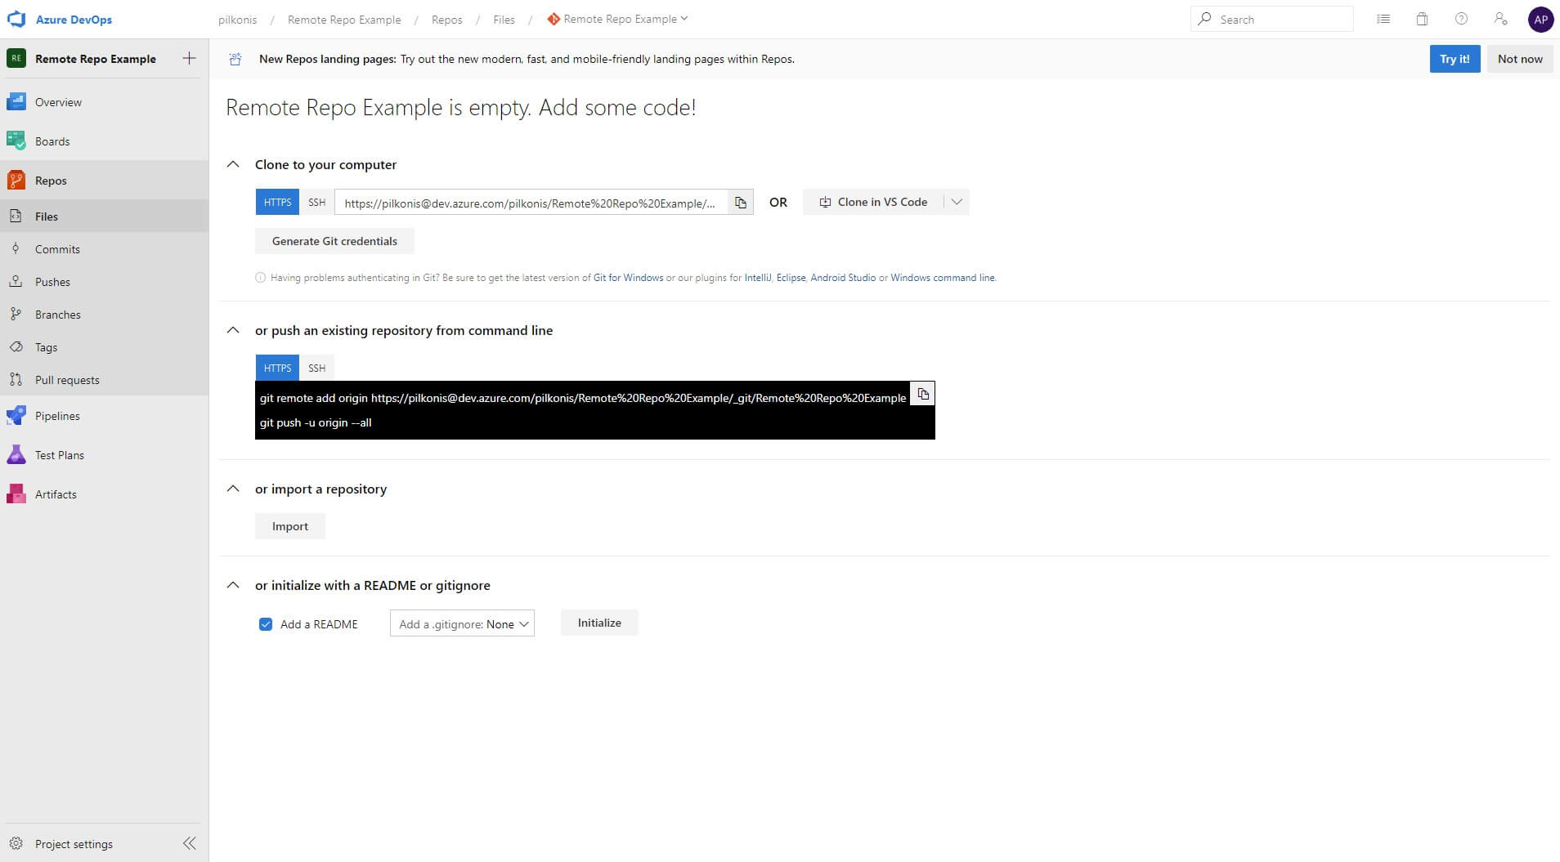The width and height of the screenshot is (1560, 862).
Task: Open the work items list icon in header
Action: point(1383,19)
